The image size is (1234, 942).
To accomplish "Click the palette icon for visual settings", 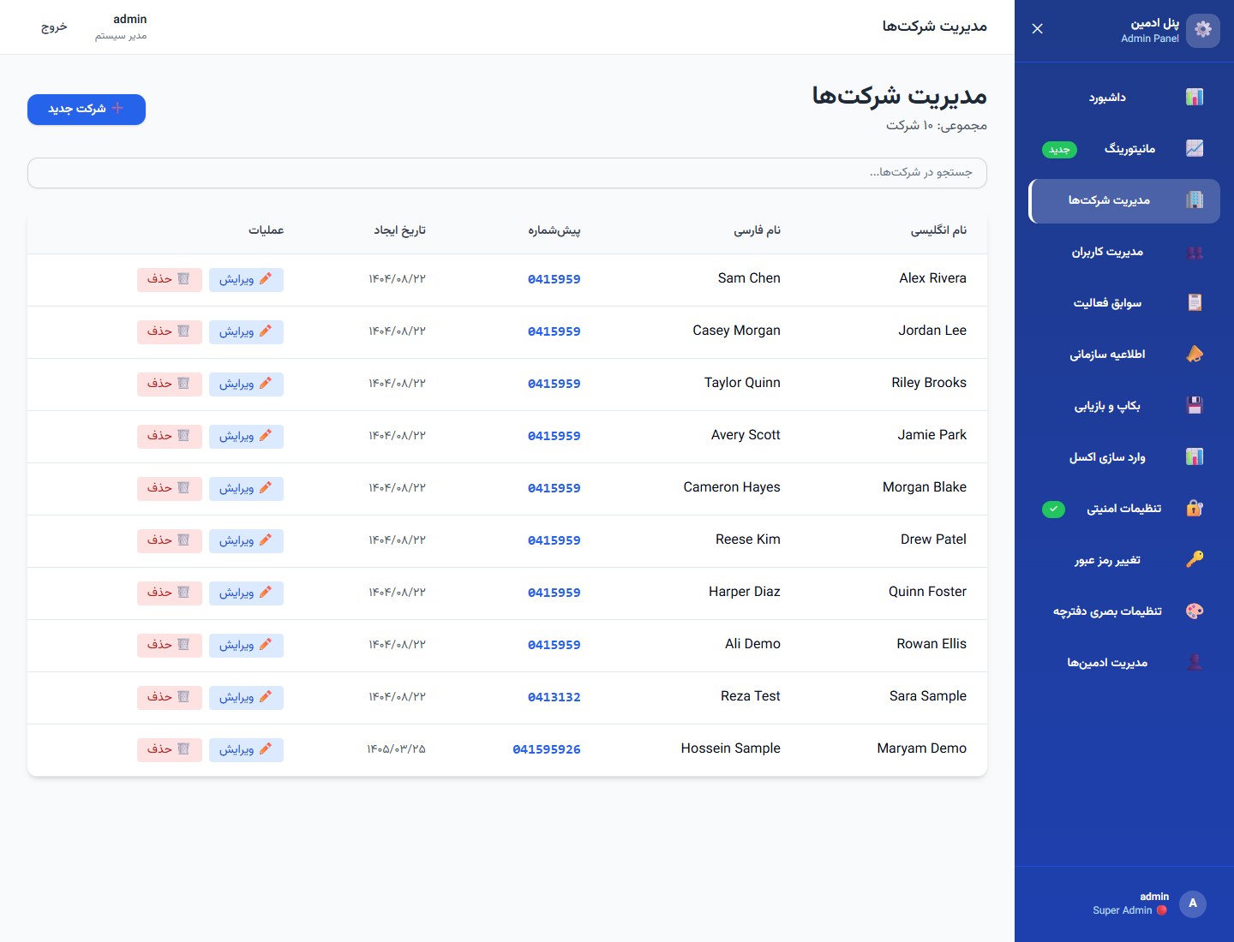I will (x=1195, y=611).
